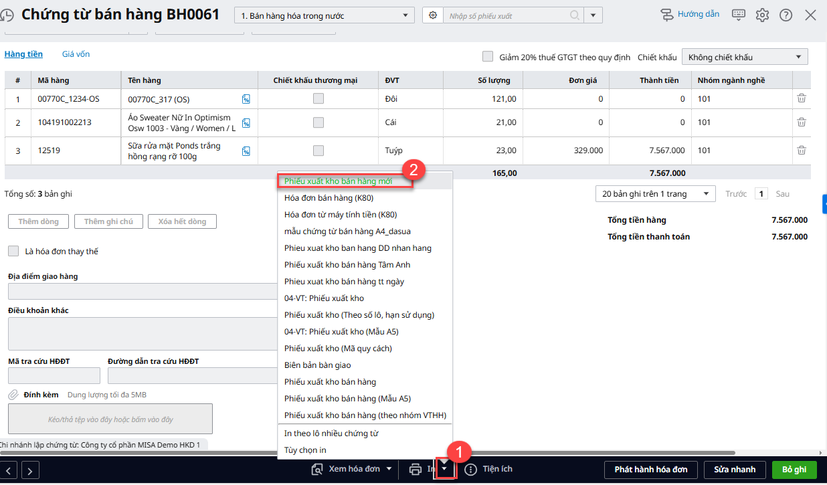Check the 'Là hóa đơn thay thế' box

[x=13, y=251]
